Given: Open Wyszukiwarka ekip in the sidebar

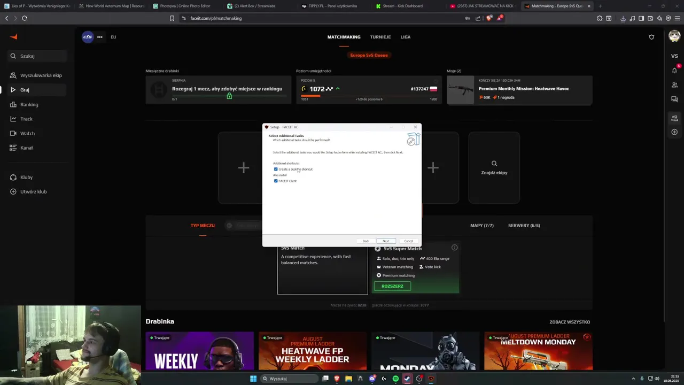Looking at the screenshot, I should [x=35, y=75].
